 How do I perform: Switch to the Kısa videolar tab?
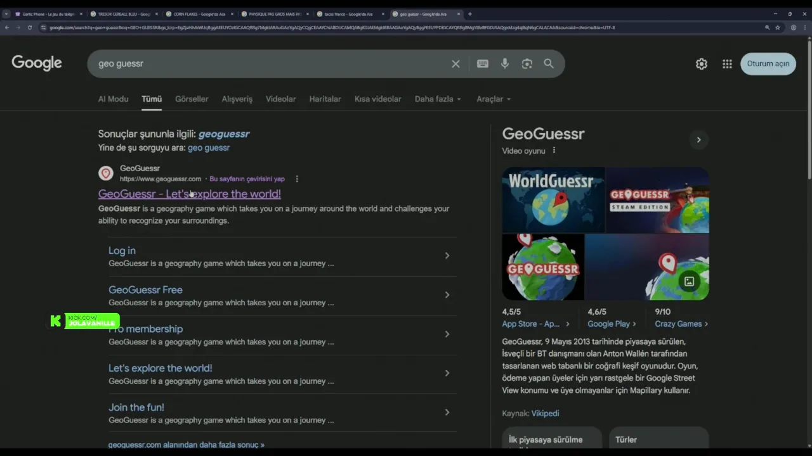[377, 99]
